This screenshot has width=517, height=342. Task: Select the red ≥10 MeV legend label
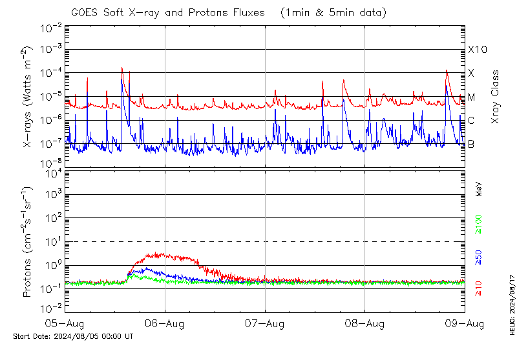click(x=479, y=288)
